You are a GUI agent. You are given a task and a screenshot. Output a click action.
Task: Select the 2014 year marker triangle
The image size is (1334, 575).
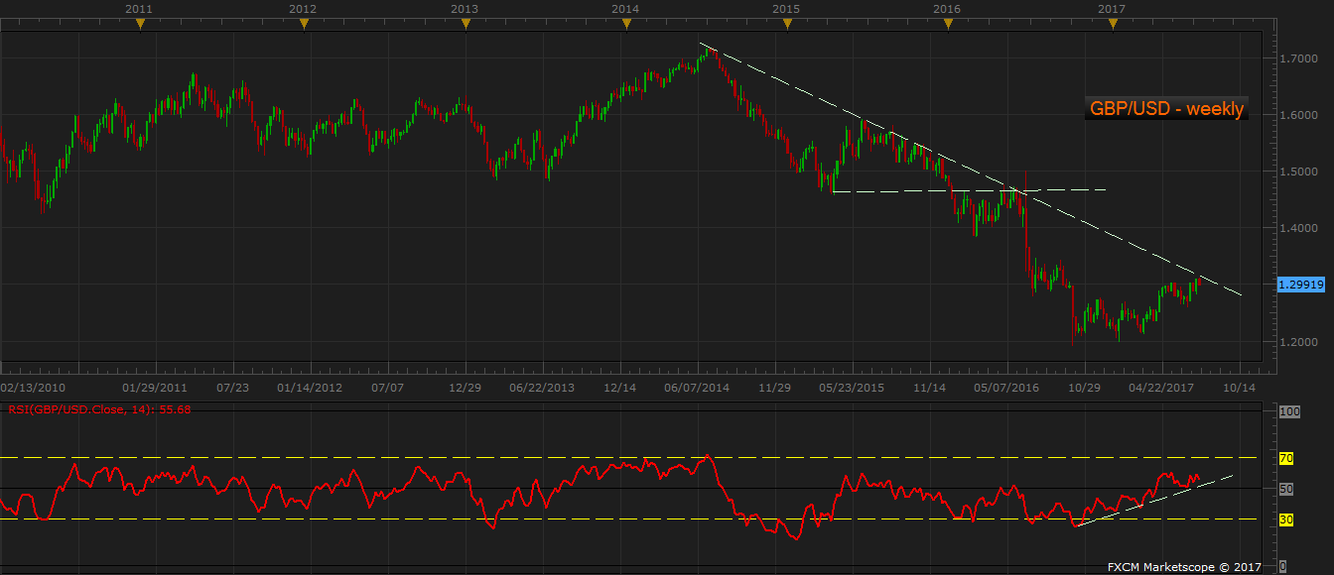625,25
